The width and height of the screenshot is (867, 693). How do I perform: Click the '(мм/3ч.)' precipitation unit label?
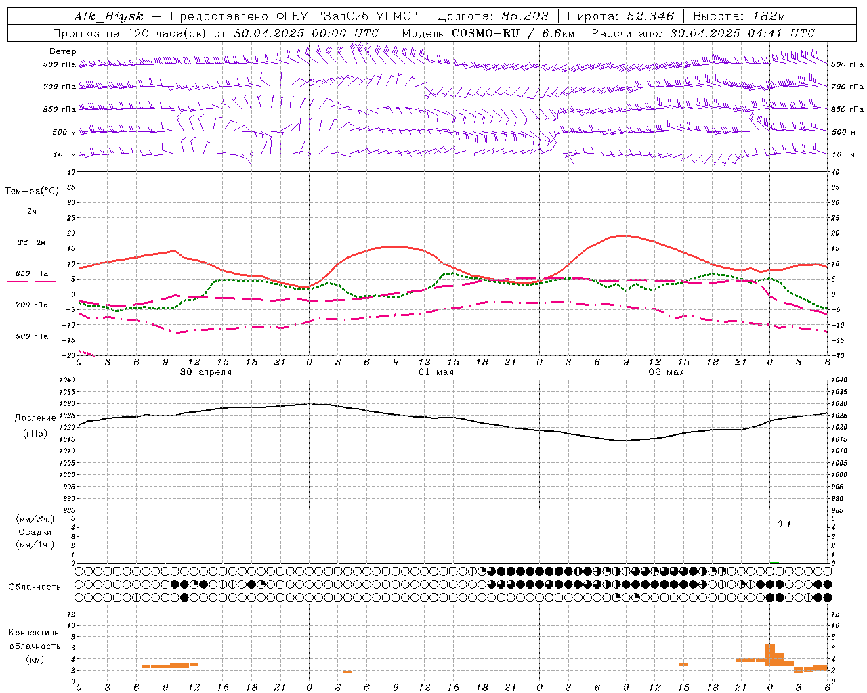pyautogui.click(x=35, y=520)
